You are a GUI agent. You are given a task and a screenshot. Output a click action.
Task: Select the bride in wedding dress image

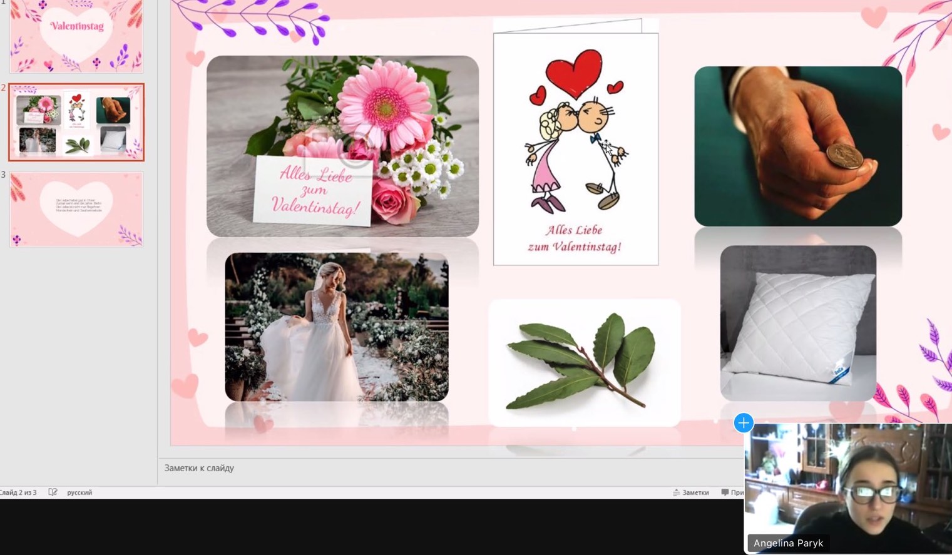[x=336, y=327]
